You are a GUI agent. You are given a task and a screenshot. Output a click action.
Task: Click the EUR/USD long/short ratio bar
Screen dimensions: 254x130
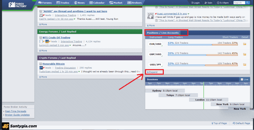coord(203,45)
